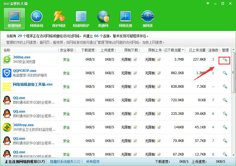Open 局域网防护 LAN protection
236x166 pixels.
pos(81,19)
